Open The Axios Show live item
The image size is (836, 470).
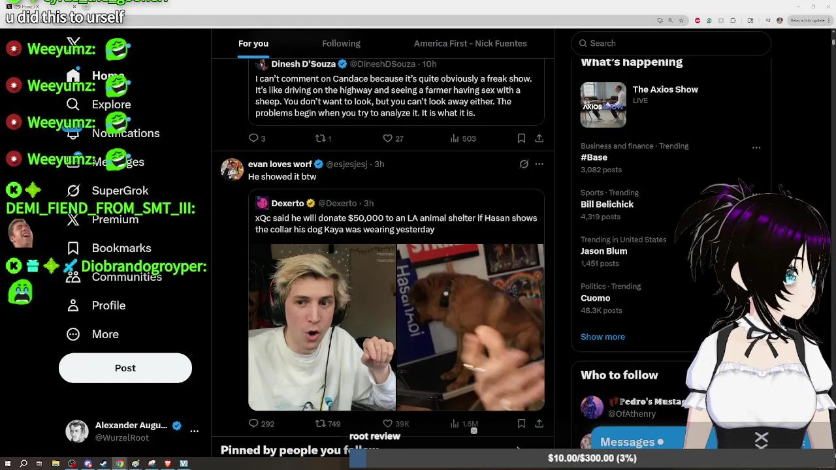click(665, 89)
